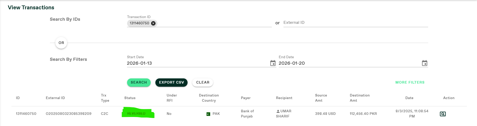Click the Destination Country column header
The image size is (477, 126).
point(209,98)
